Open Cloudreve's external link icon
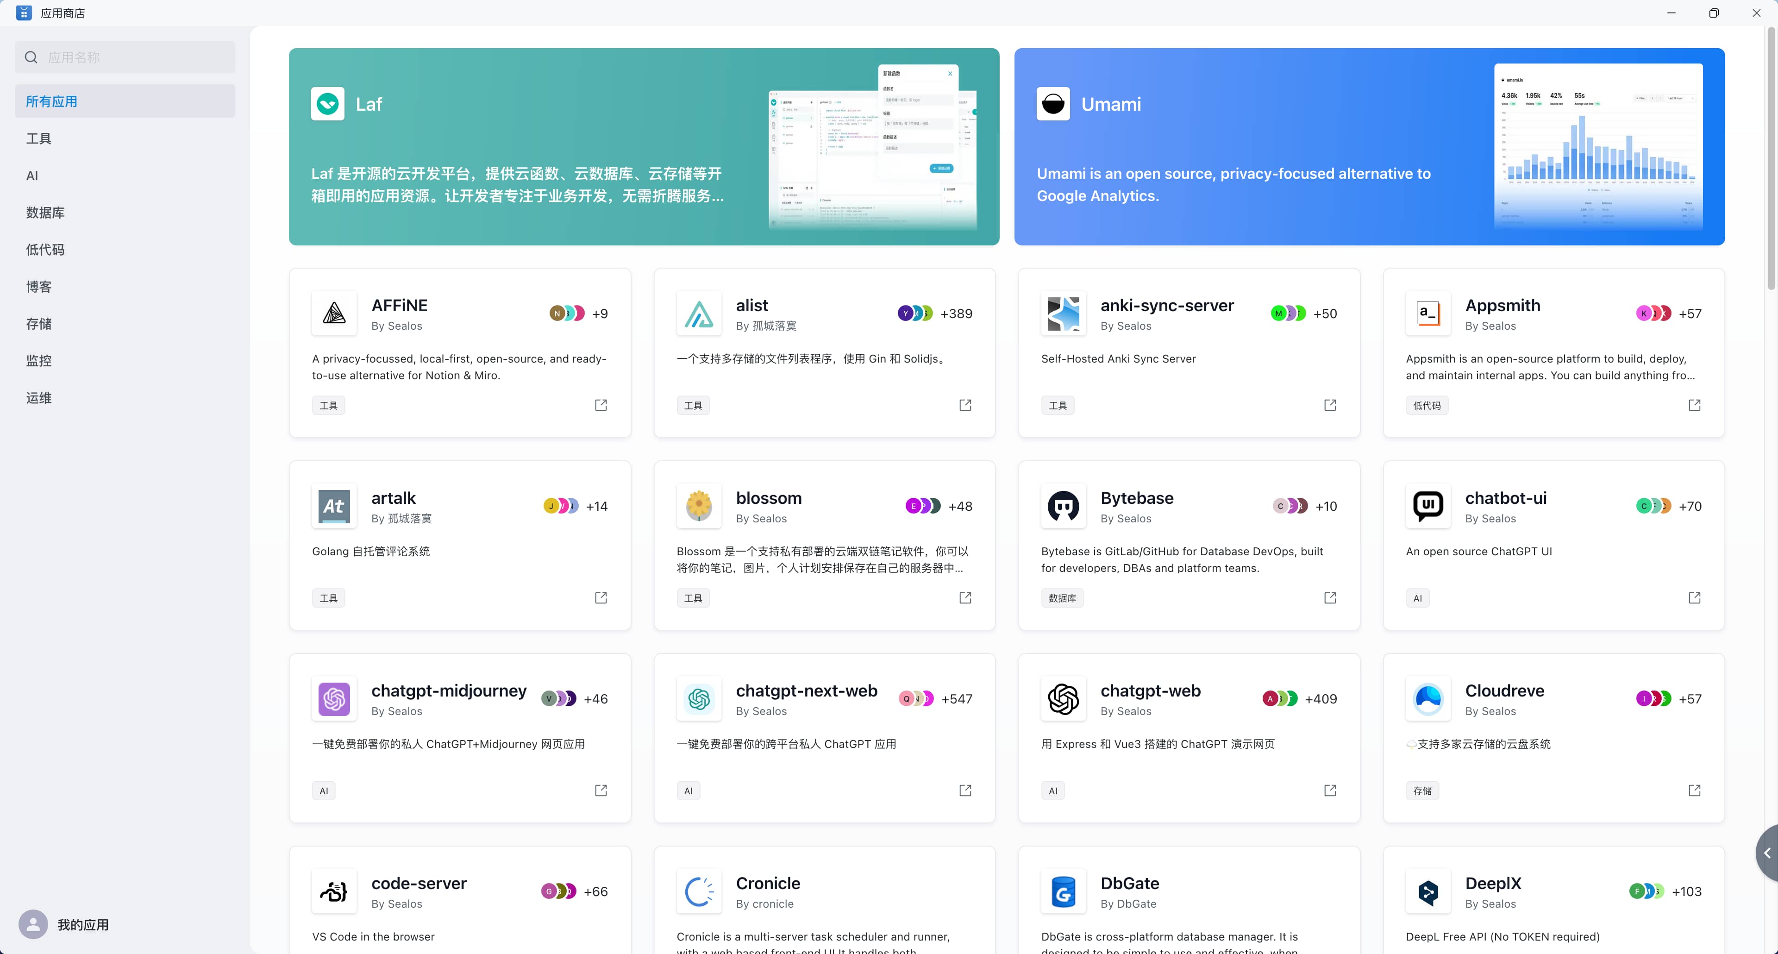 click(x=1694, y=791)
